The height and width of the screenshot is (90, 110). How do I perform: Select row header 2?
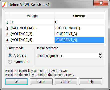coord(7,28)
